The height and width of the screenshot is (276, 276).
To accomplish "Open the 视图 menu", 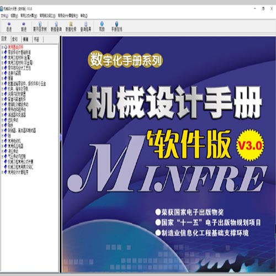I will click(x=14, y=16).
